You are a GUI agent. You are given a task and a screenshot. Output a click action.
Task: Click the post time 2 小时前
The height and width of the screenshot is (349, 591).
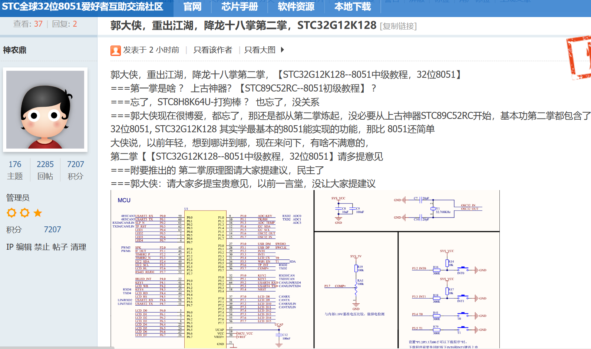pos(164,50)
